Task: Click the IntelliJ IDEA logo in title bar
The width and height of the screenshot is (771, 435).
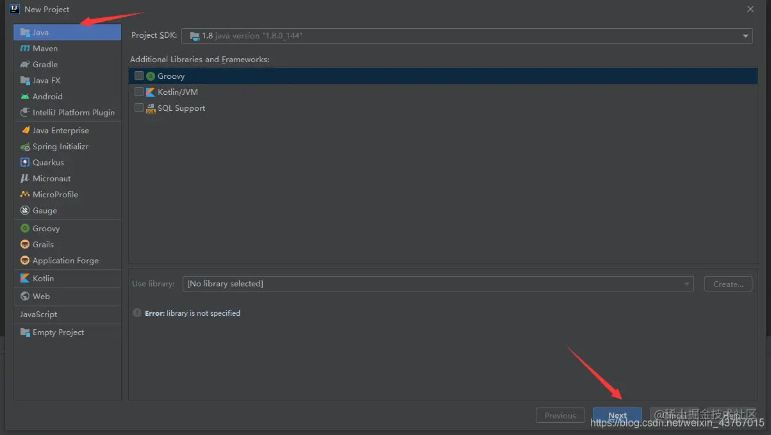Action: click(x=14, y=9)
